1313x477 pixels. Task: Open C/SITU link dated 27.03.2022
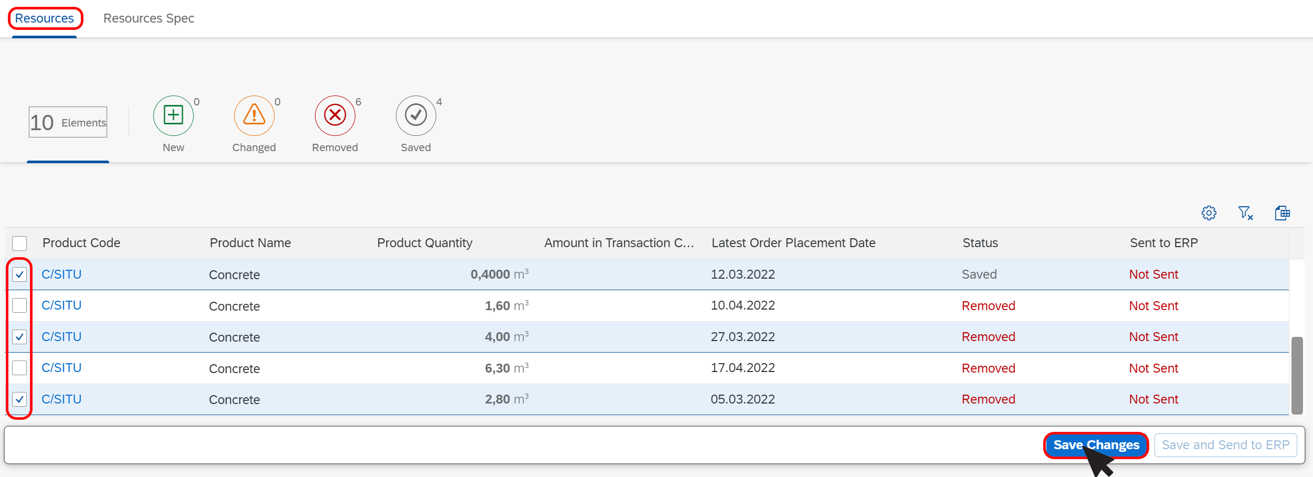tap(61, 337)
